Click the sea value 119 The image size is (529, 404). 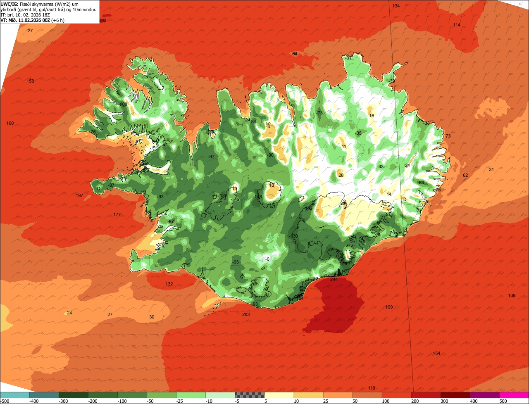[x=372, y=388]
